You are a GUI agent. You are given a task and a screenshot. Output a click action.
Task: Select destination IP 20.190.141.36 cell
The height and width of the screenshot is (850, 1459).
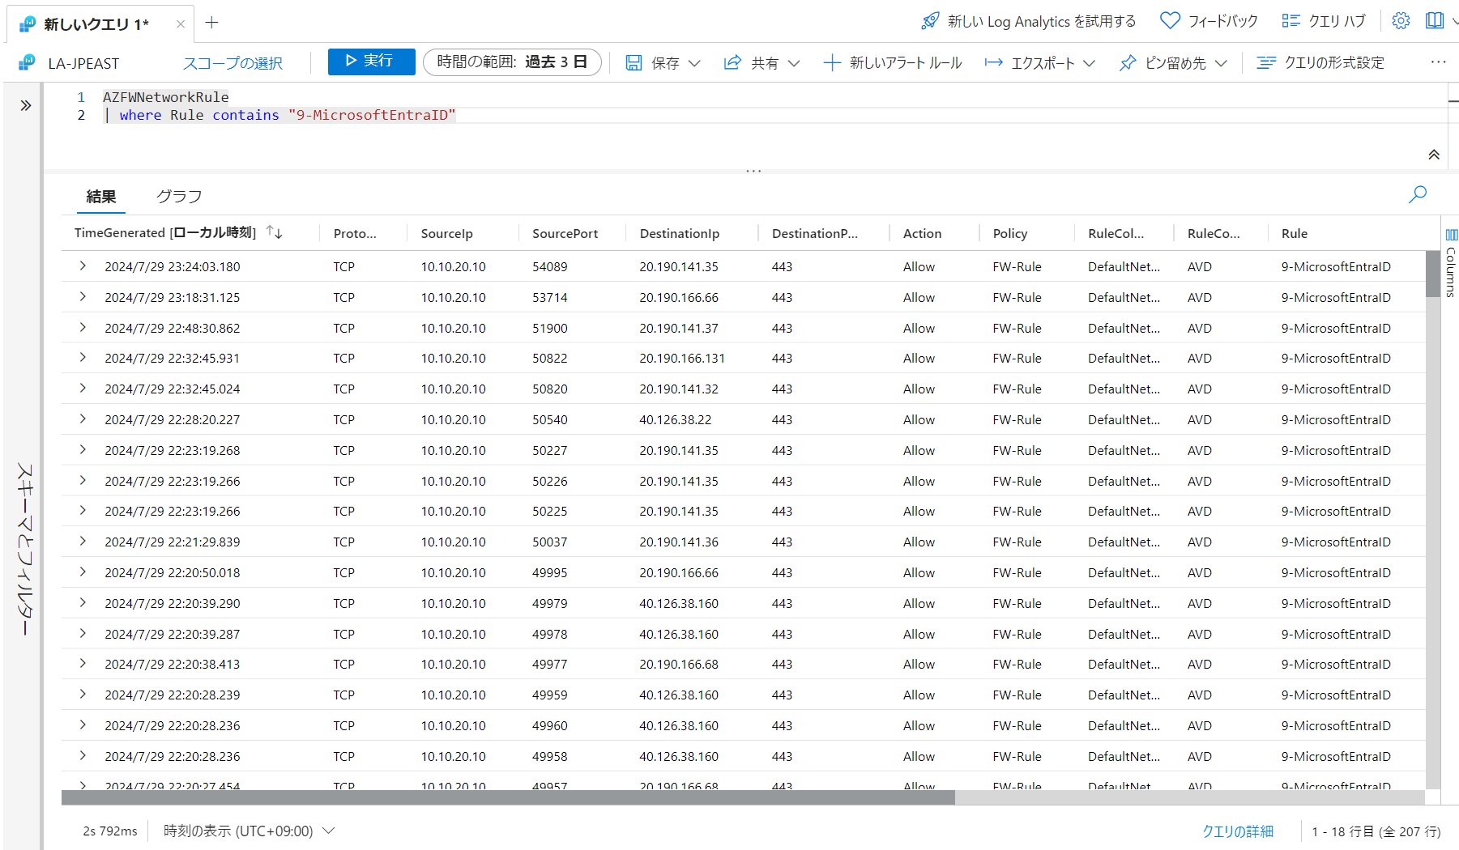[679, 542]
